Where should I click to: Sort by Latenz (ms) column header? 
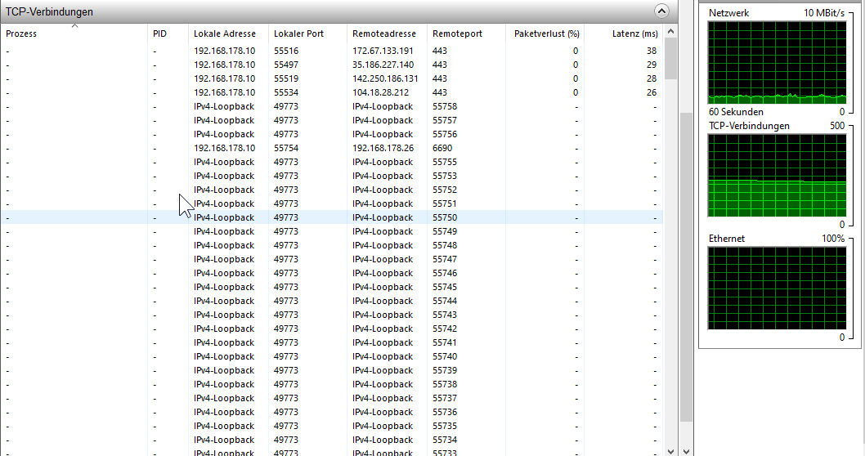tap(623, 34)
